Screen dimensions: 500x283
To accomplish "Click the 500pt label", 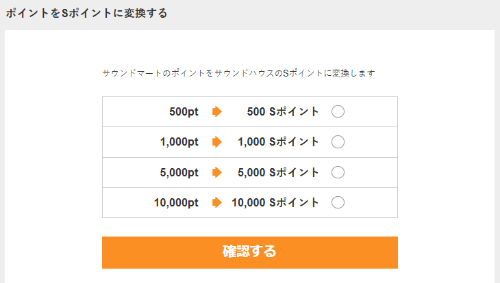I will pos(184,112).
